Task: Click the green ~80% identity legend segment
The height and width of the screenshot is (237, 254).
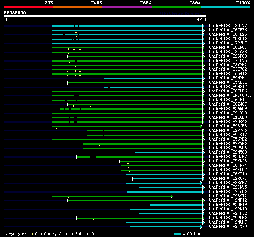Action: 176,7
